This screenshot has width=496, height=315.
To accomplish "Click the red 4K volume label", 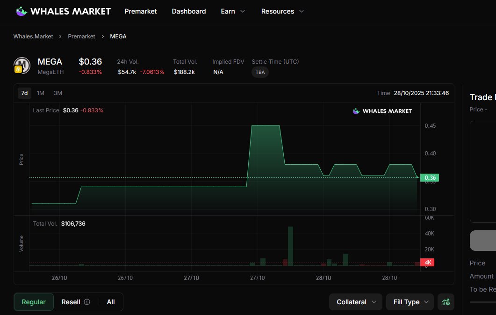I will coord(428,263).
